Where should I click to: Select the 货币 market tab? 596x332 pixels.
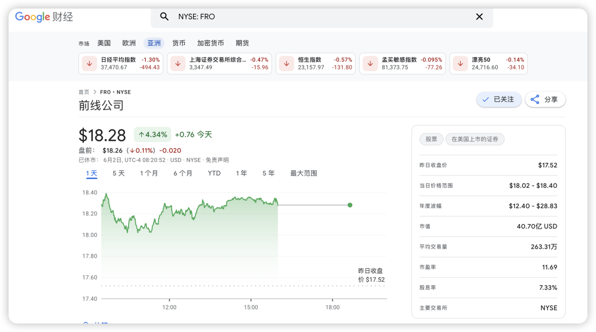tap(179, 43)
